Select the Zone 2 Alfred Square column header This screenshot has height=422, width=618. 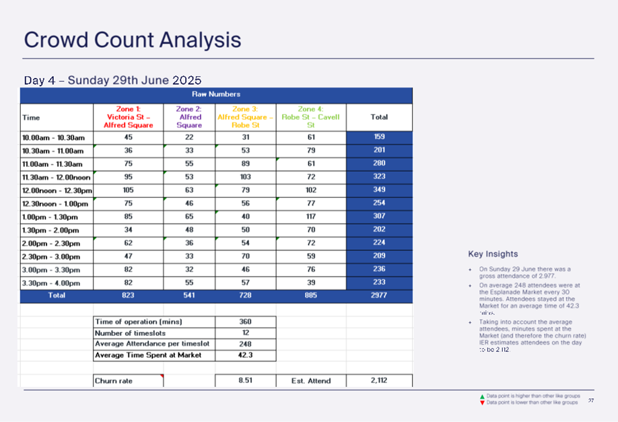tap(189, 116)
